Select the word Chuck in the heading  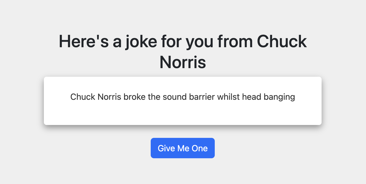pyautogui.click(x=282, y=41)
